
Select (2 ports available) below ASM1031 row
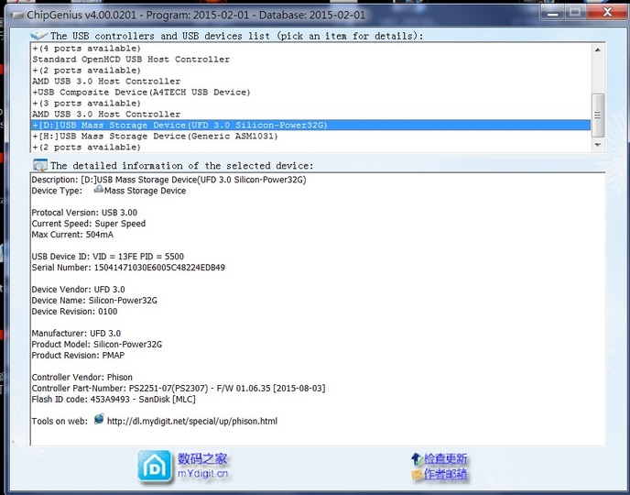point(310,148)
